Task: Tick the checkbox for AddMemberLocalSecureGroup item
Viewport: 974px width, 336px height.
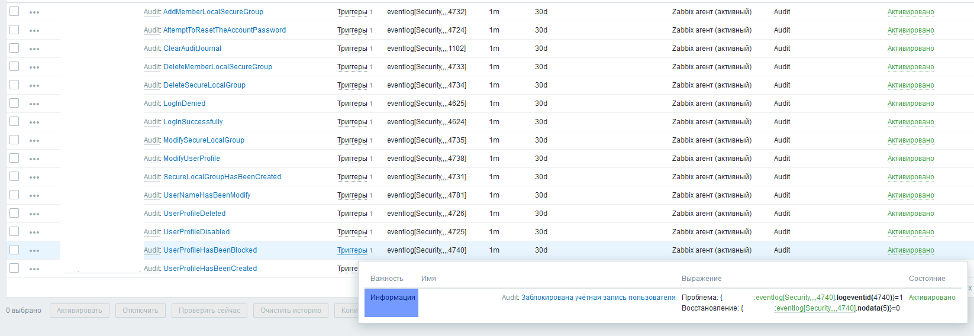Action: point(14,11)
